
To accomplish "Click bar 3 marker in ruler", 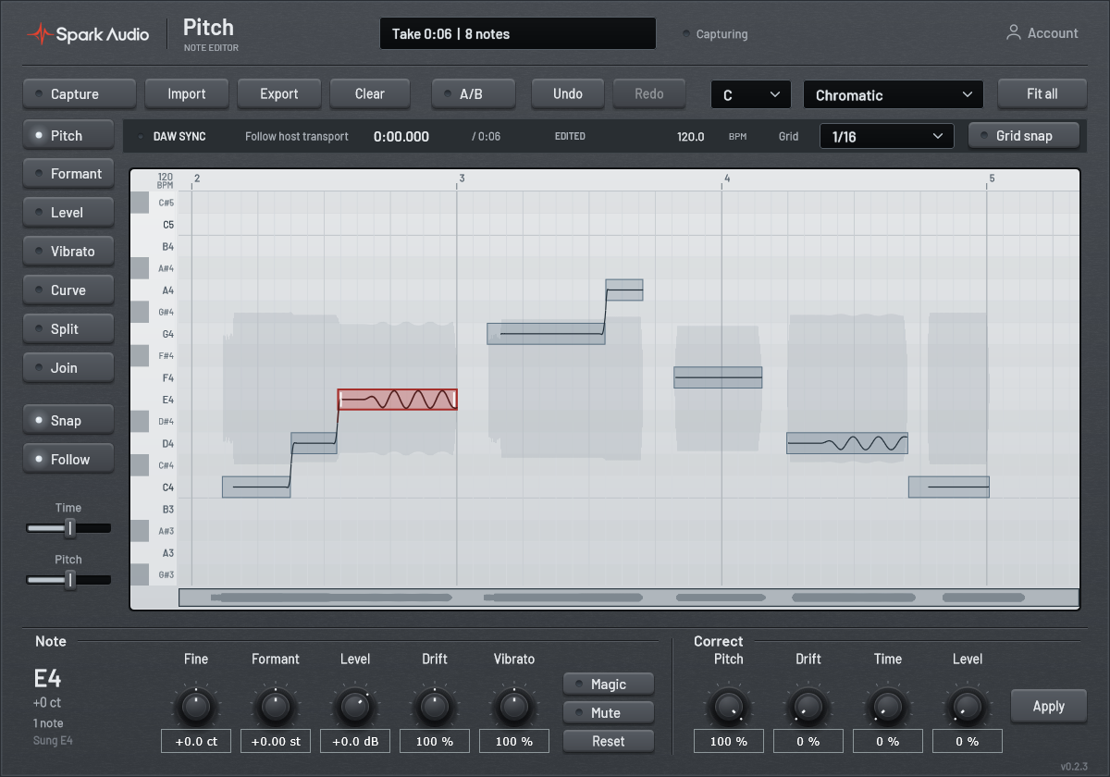I will pos(460,179).
